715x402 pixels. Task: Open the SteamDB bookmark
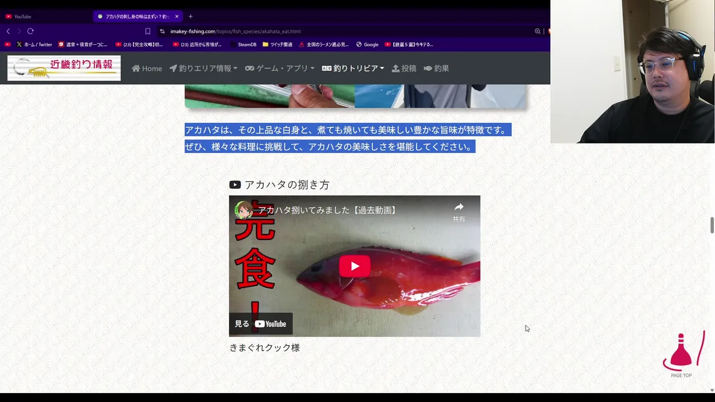[x=243, y=45]
